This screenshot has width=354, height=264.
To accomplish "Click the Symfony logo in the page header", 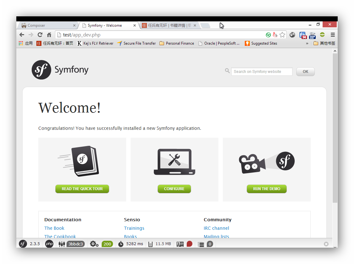I will (x=60, y=70).
